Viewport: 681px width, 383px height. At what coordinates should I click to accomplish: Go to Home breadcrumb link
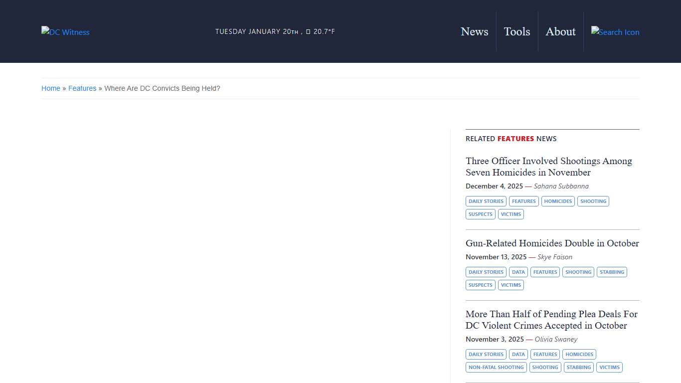point(51,88)
